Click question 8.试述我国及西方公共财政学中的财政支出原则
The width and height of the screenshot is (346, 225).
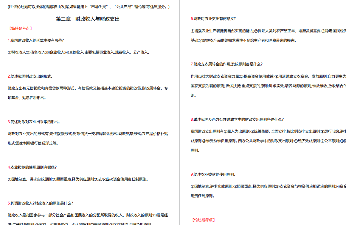pos(237,119)
